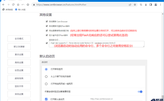Open the 高级设置 sidebar section
This screenshot has height=101, width=164.
pos(19,62)
